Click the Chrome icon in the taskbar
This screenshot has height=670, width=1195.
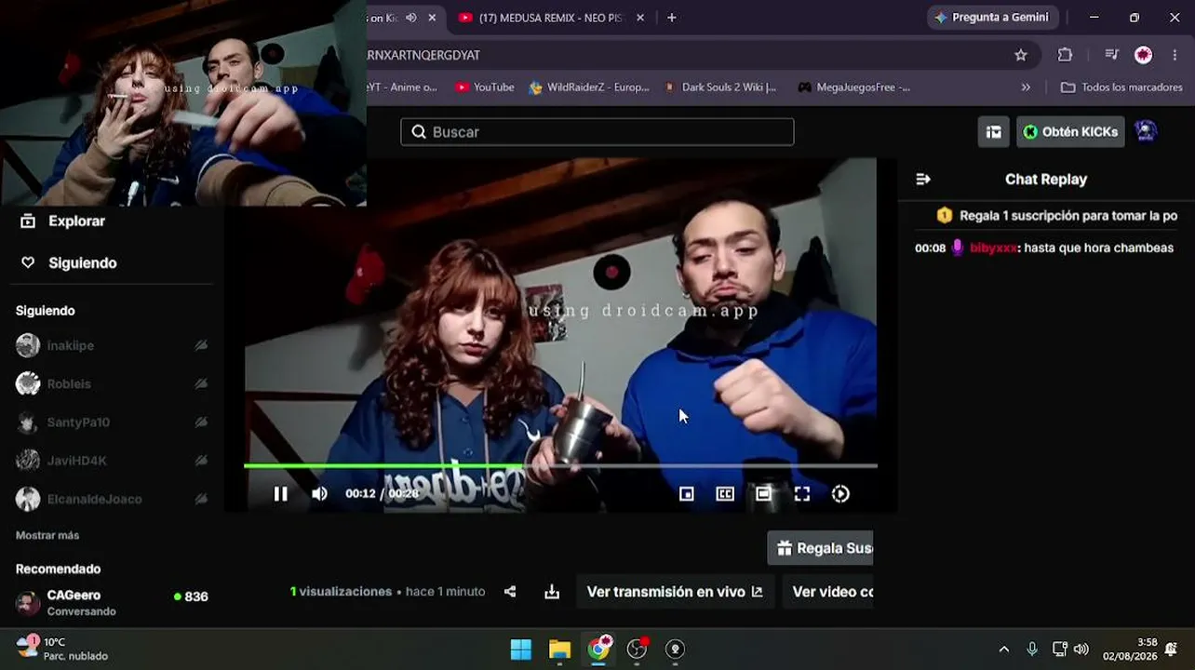pyautogui.click(x=597, y=650)
